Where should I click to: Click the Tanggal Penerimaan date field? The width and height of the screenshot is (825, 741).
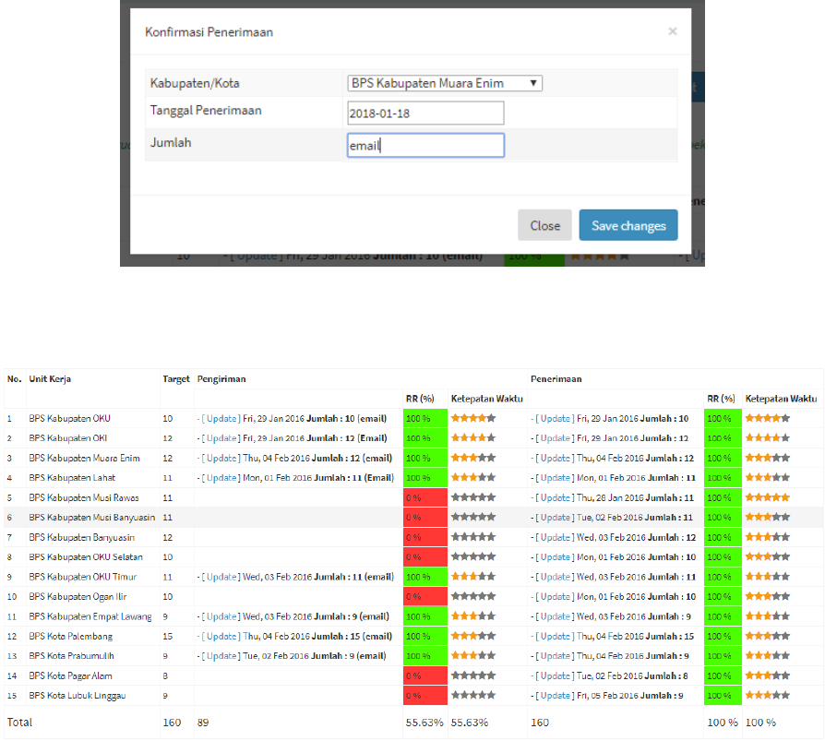pos(425,114)
